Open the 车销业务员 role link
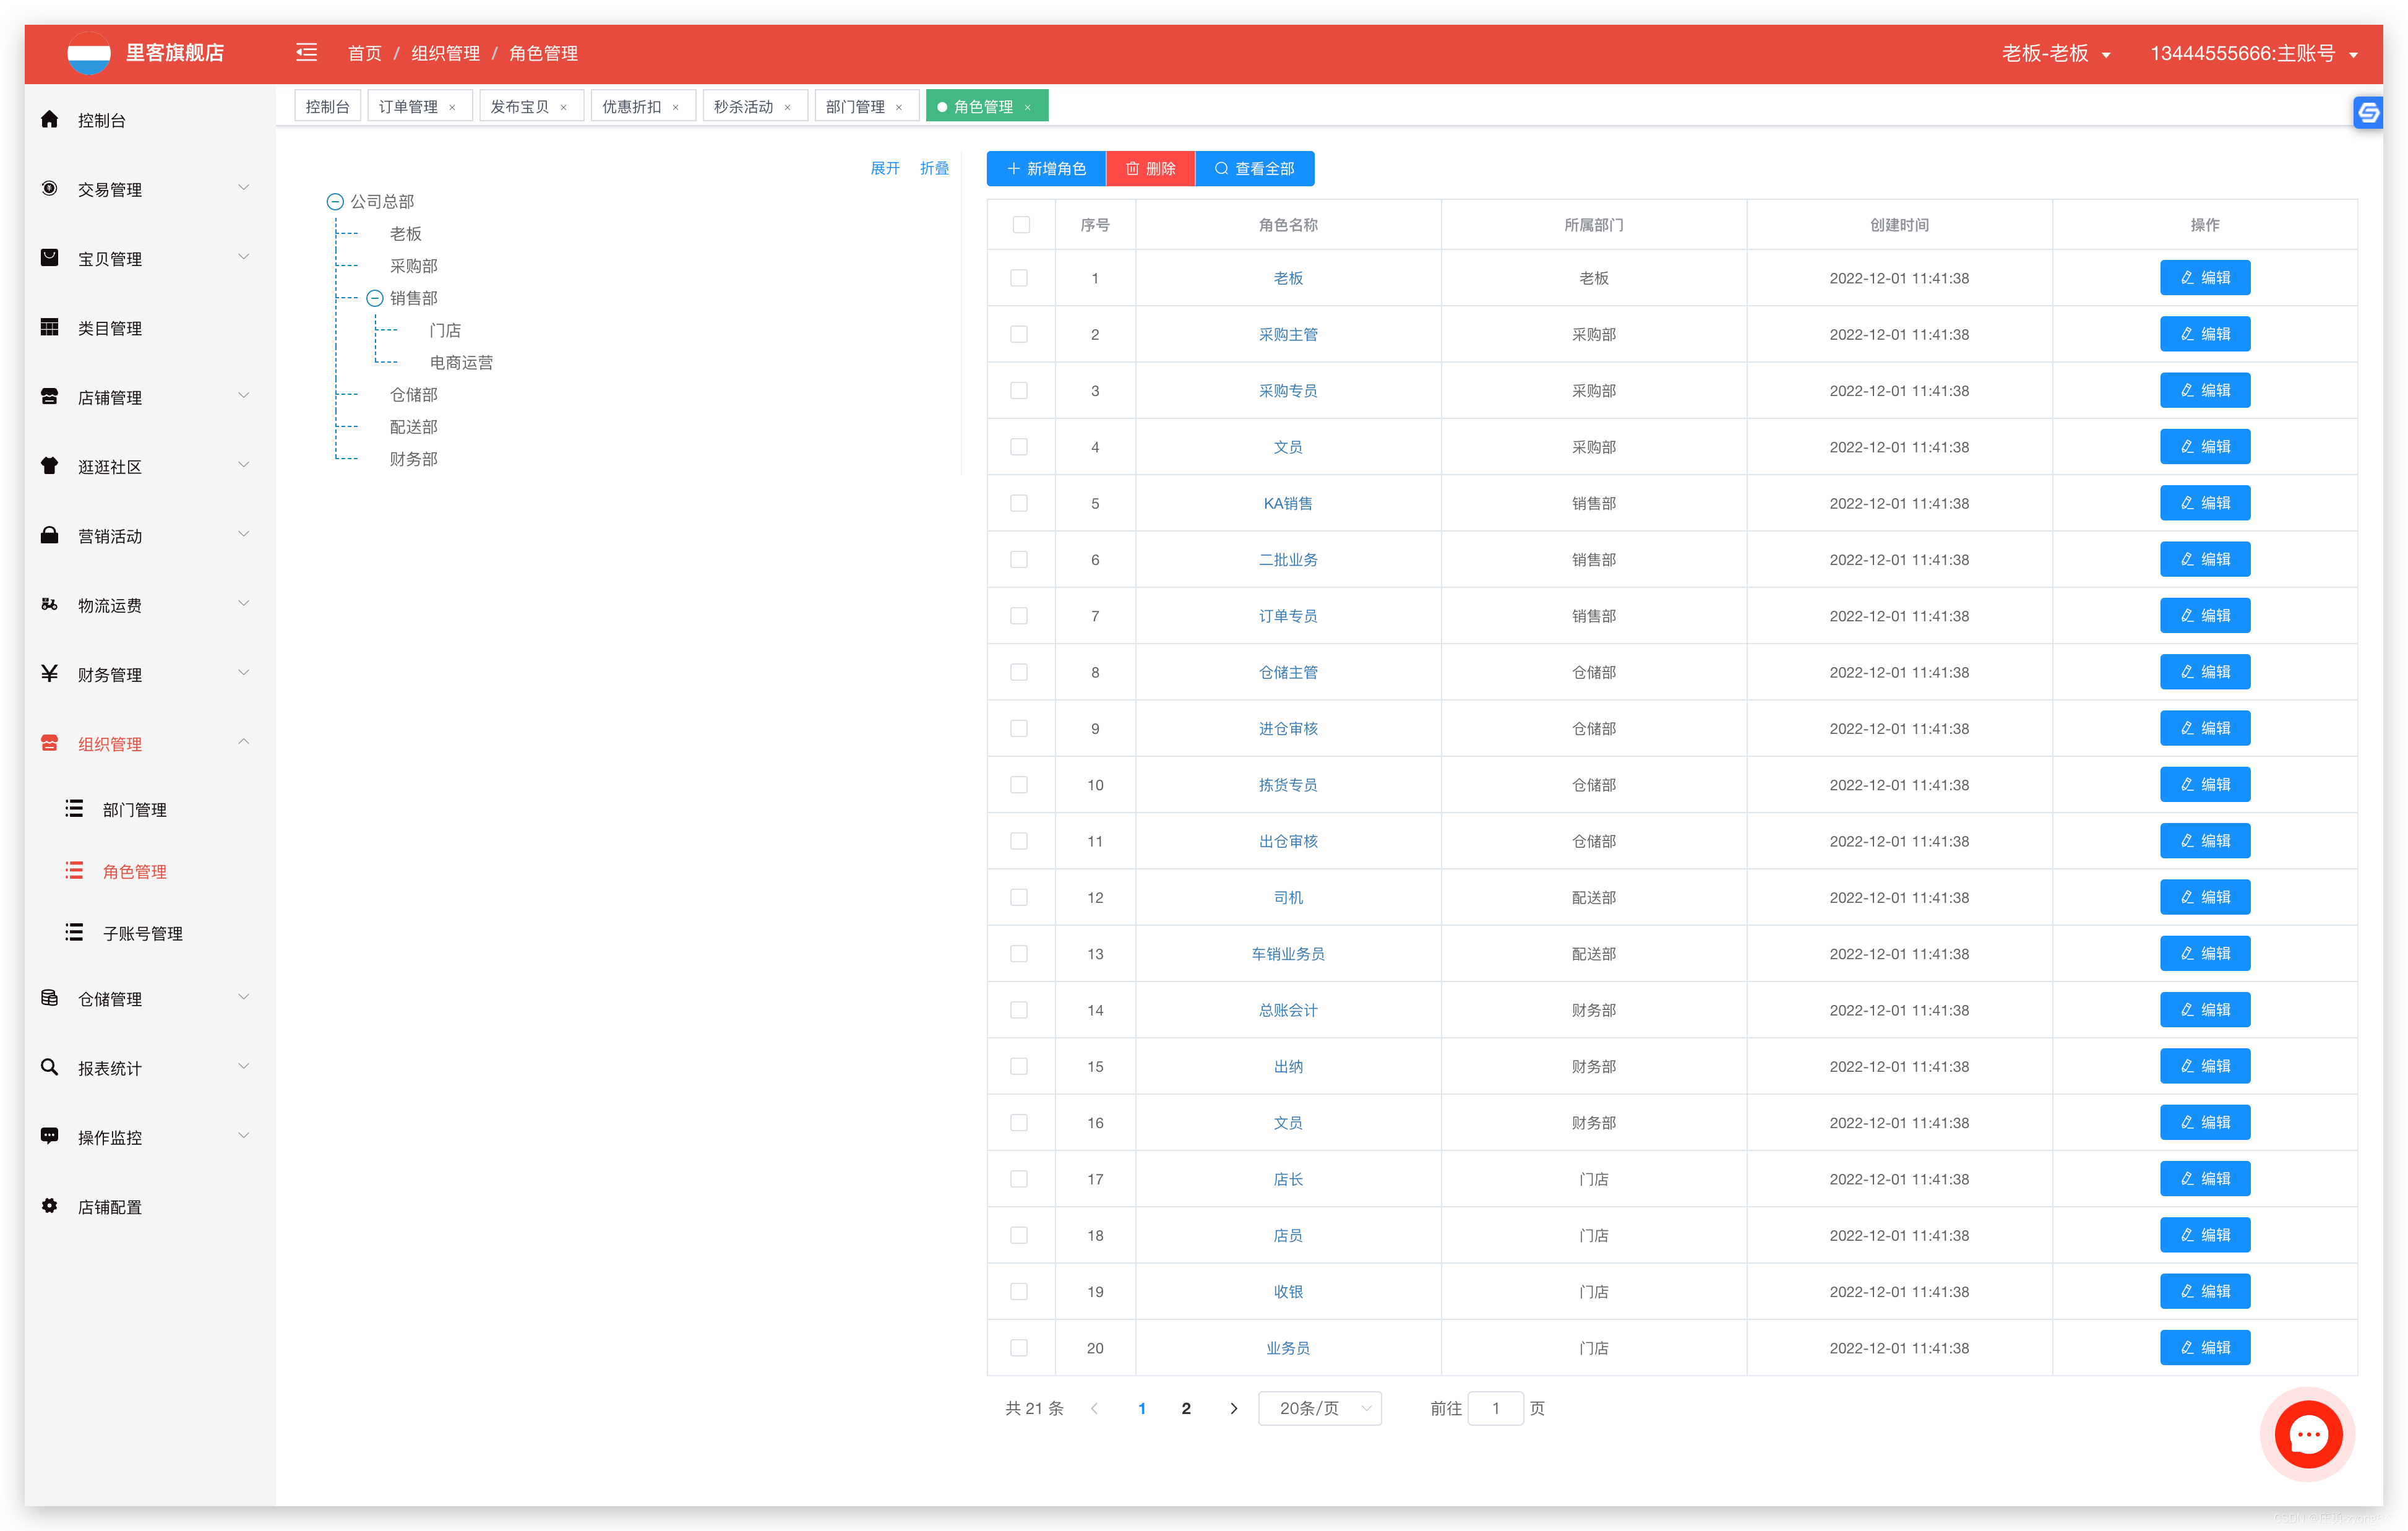This screenshot has height=1531, width=2408. [1287, 954]
